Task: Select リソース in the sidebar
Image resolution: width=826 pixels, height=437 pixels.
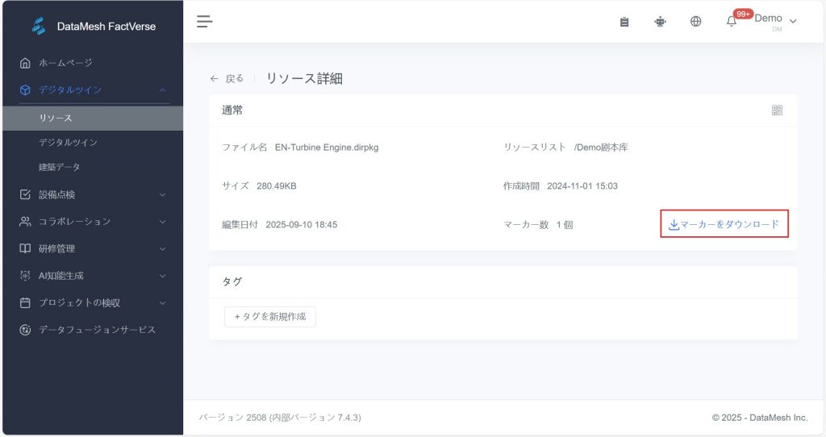Action: [x=56, y=119]
